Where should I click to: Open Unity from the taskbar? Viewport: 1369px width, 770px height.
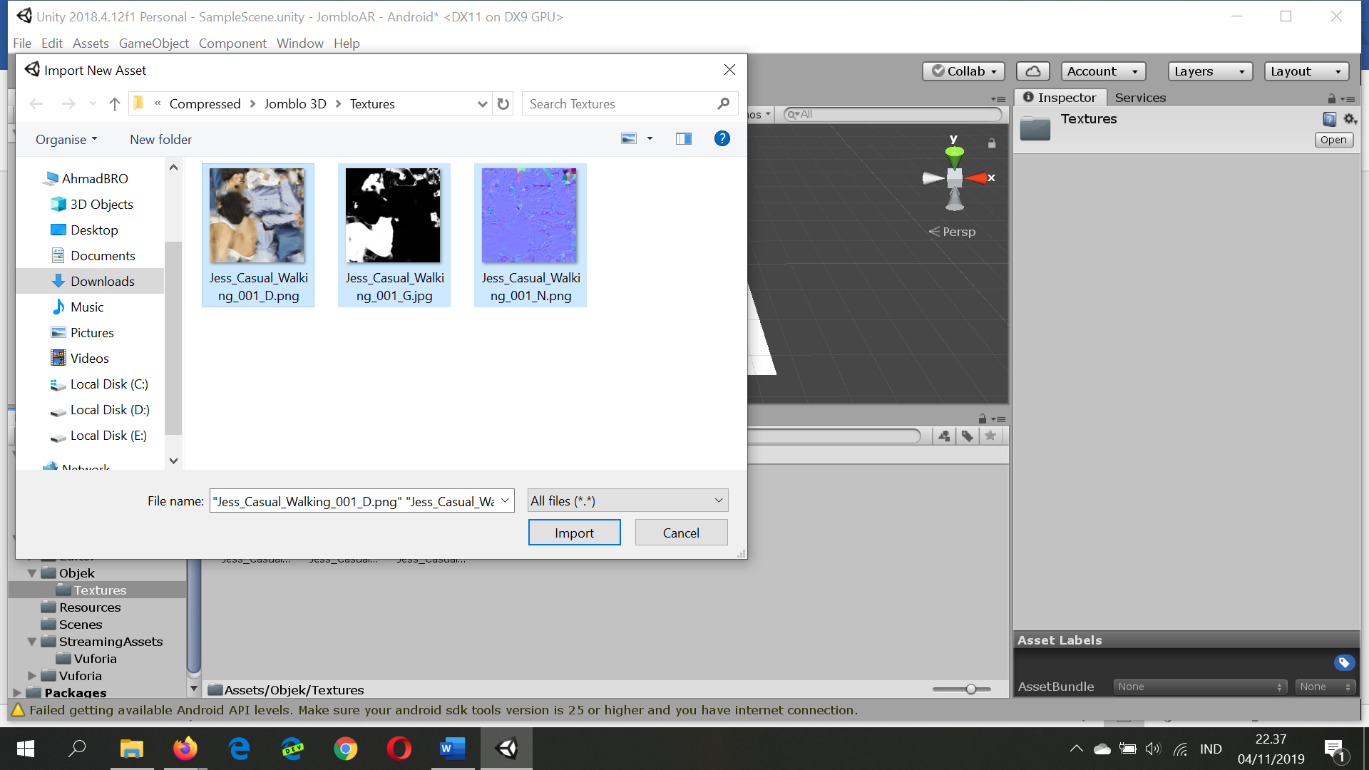507,749
